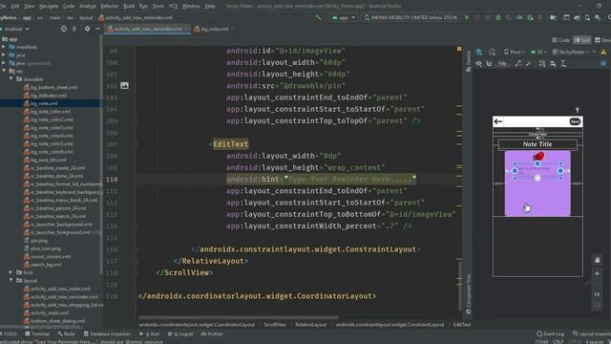
Task: Expand the java (generated) folder
Action: tap(4, 63)
